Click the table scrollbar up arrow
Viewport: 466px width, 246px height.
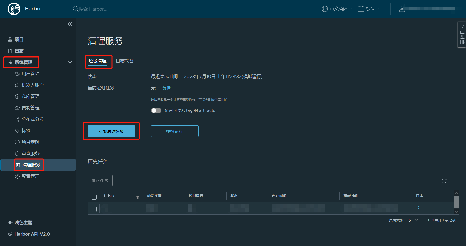[x=456, y=193]
